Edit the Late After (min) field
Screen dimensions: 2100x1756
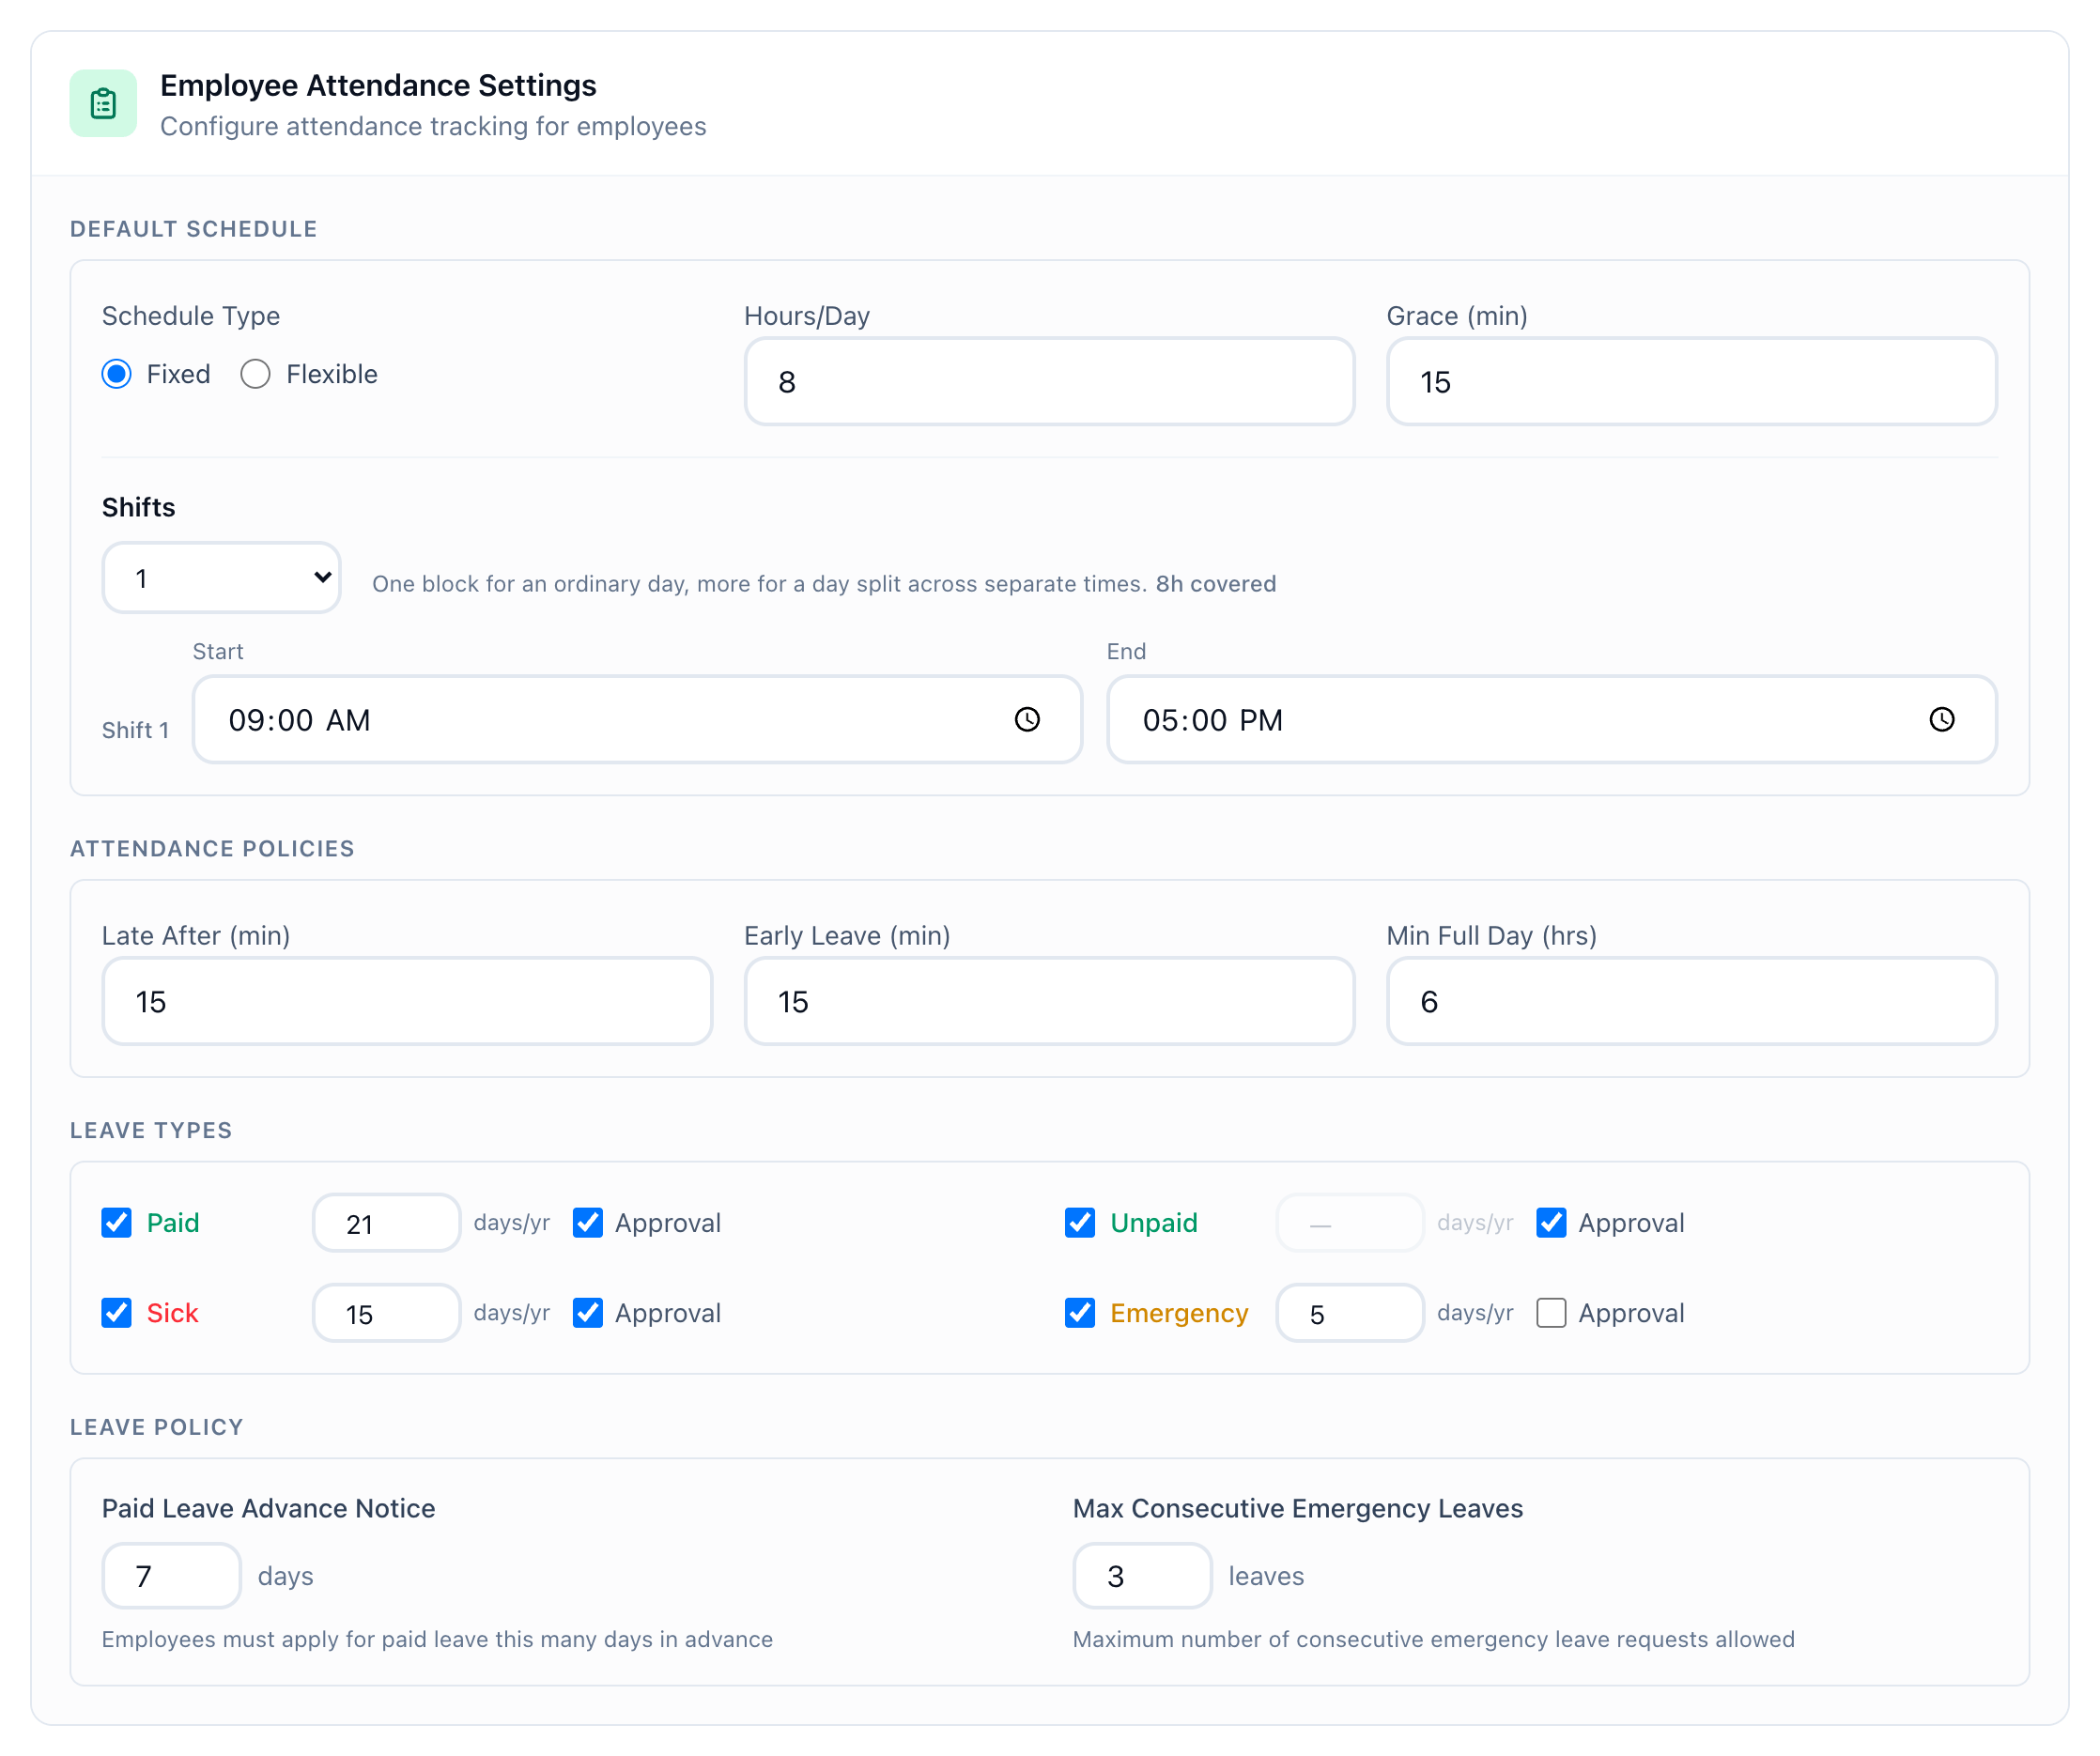pyautogui.click(x=407, y=1002)
